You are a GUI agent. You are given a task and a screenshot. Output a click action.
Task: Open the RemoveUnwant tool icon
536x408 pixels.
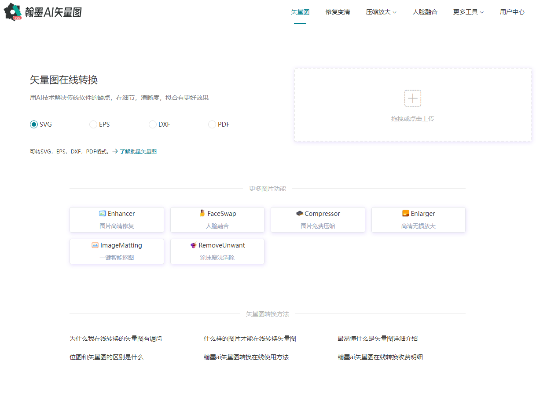pyautogui.click(x=194, y=245)
